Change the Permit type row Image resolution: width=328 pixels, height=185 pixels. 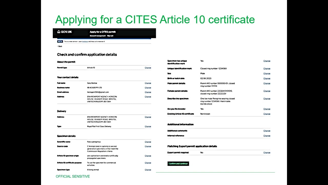(148, 68)
